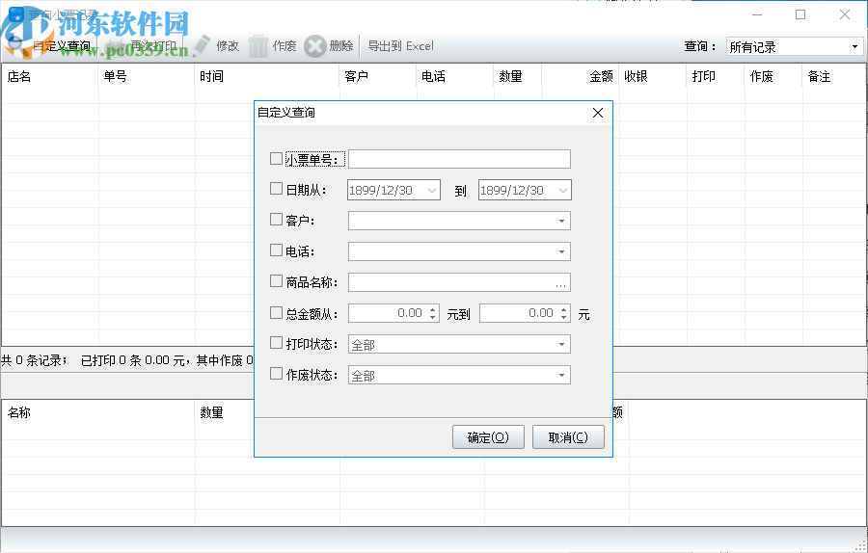Minimize the main window
Screen dimensions: 868x553
click(757, 14)
